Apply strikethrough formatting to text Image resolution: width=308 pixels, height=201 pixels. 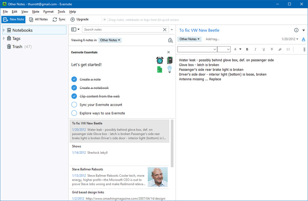[x=272, y=49]
